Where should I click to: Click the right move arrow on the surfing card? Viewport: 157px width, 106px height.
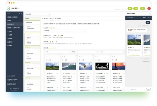tap(65, 57)
